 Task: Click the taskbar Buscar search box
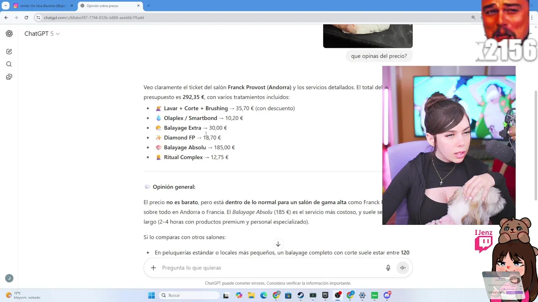coord(189,295)
